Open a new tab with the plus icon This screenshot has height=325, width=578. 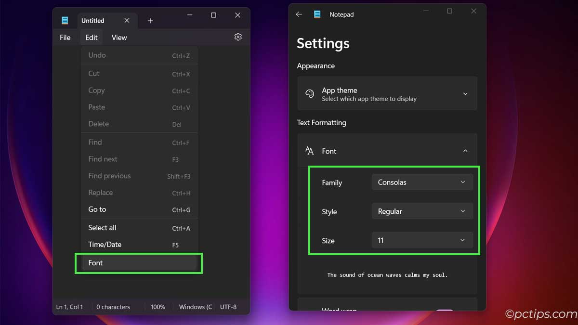pos(150,21)
